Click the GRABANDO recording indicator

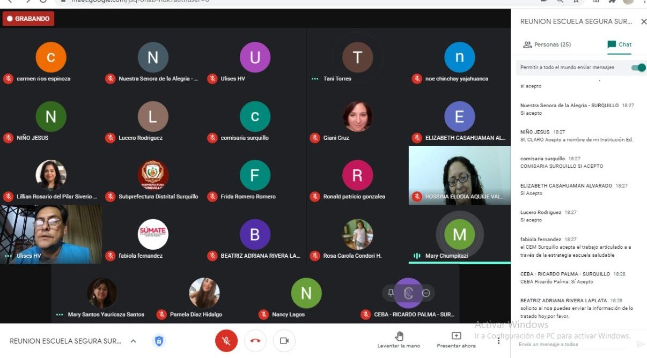(x=28, y=19)
